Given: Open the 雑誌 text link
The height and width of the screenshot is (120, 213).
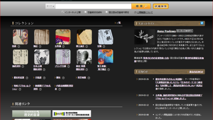Looking at the screenshot, I should pyautogui.click(x=36, y=46).
